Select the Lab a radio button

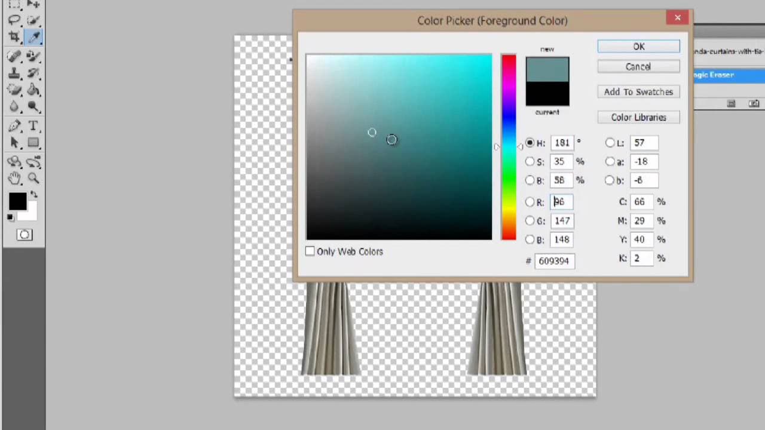[x=610, y=162]
